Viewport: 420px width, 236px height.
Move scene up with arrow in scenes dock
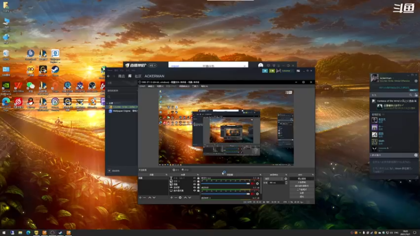pos(150,198)
